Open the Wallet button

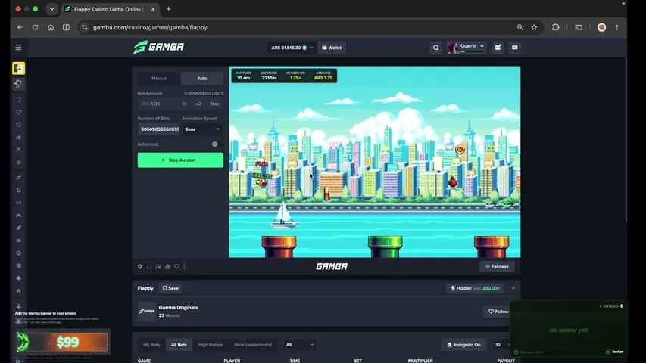point(332,48)
